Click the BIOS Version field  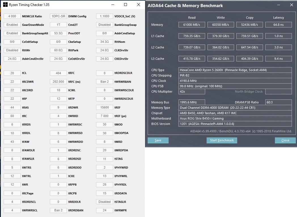[235, 124]
